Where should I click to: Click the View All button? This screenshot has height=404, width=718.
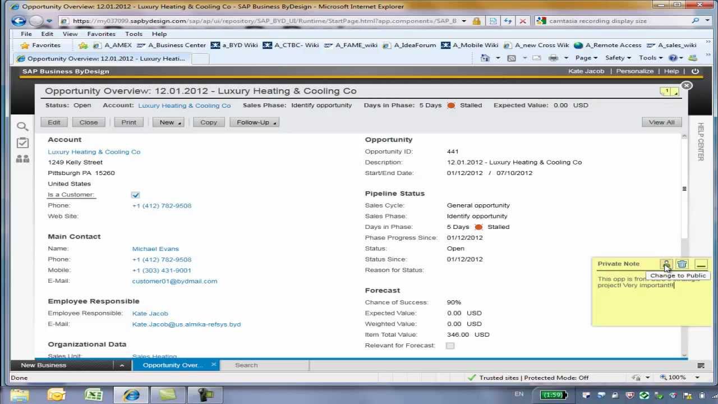point(661,122)
